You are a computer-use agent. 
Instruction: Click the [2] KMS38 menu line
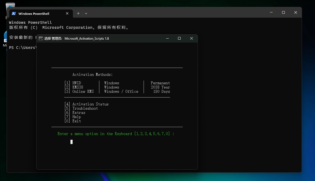[74, 87]
